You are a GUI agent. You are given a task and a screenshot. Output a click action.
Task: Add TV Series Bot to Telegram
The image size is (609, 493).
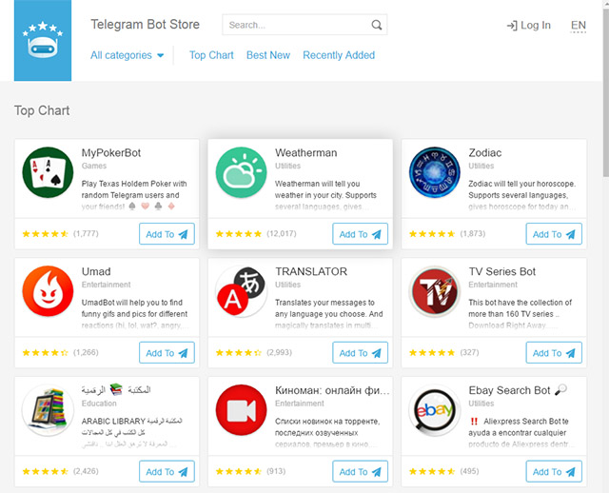[x=554, y=353]
